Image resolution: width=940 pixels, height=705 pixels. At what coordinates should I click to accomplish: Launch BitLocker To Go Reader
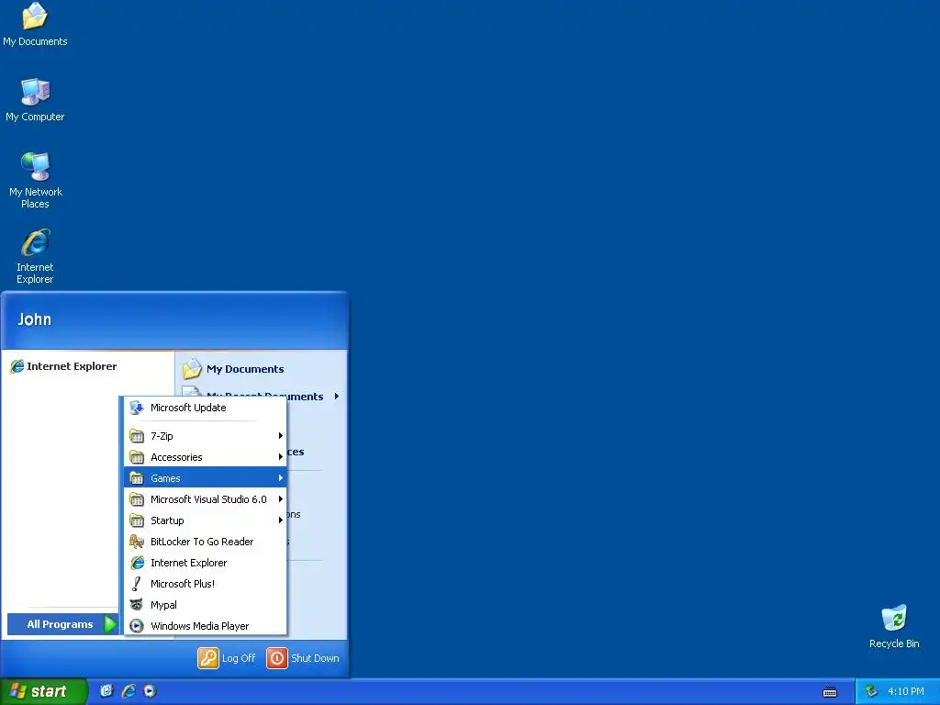206,542
